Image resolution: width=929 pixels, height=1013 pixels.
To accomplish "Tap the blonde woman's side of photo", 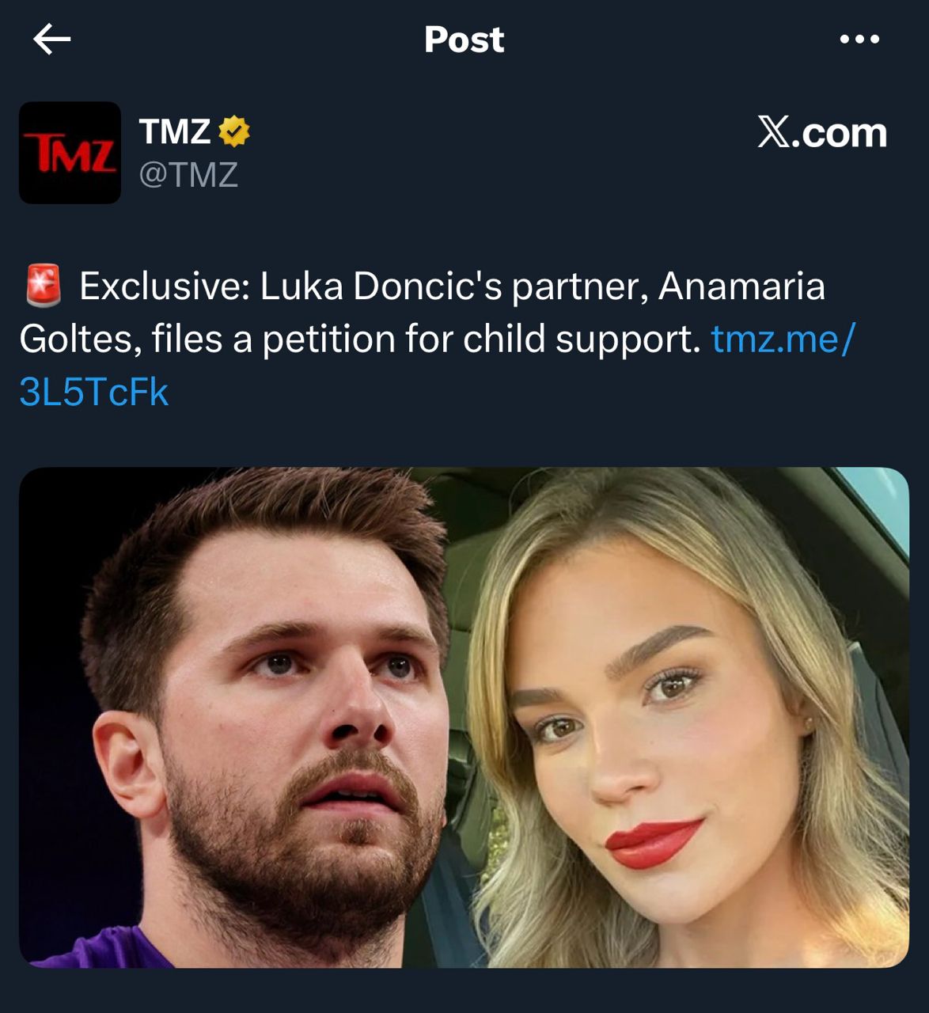I will pos(681,717).
